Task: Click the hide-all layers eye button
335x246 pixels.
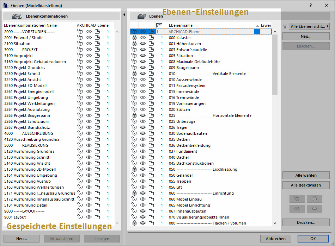Action: 315,209
